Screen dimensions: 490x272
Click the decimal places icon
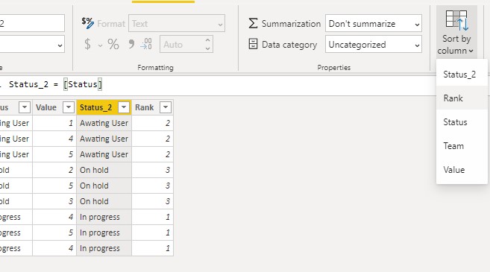(146, 44)
